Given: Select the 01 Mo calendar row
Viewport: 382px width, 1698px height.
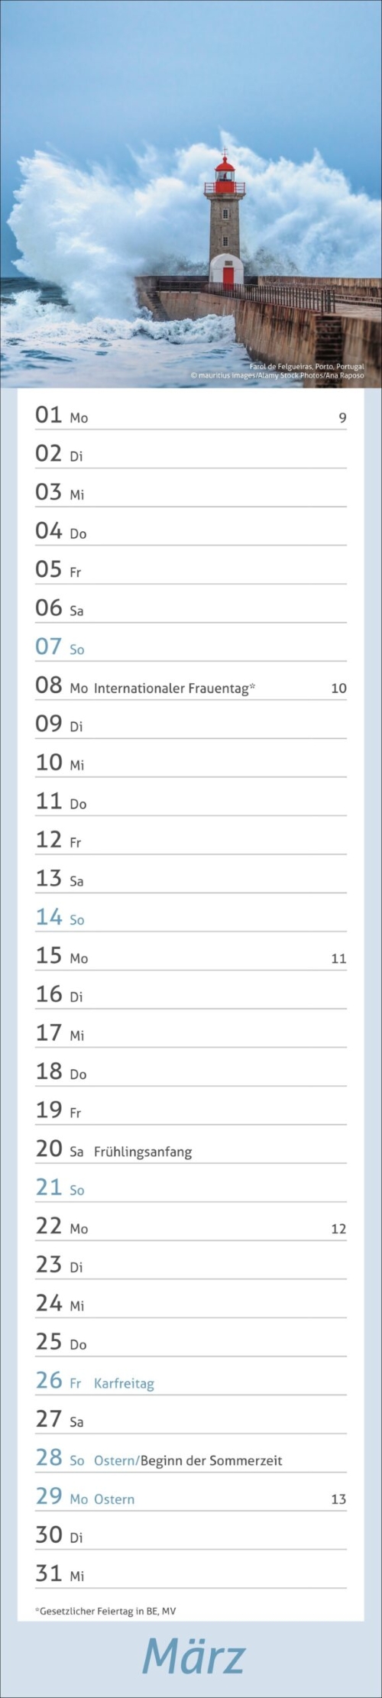Looking at the screenshot, I should click(x=191, y=415).
